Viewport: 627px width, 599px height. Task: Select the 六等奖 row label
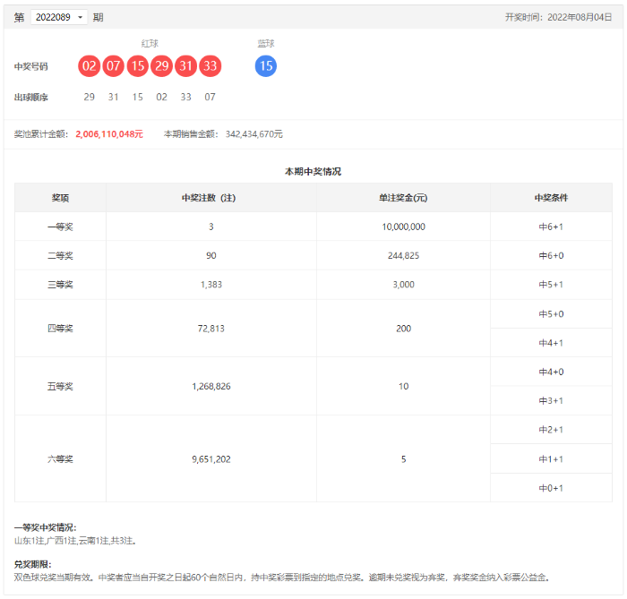point(60,458)
